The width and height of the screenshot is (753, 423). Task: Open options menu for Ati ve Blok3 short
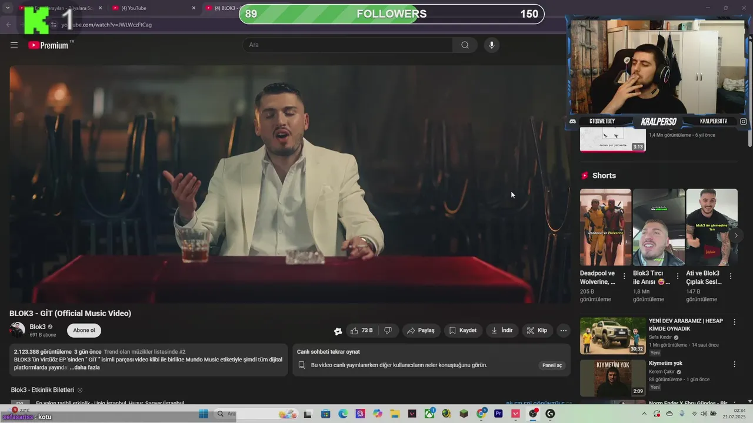(x=731, y=276)
